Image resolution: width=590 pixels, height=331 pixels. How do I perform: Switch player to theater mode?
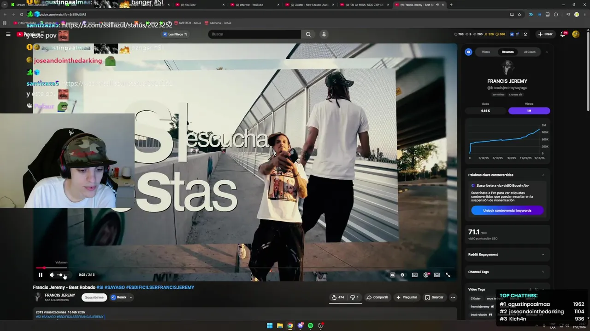pyautogui.click(x=437, y=275)
